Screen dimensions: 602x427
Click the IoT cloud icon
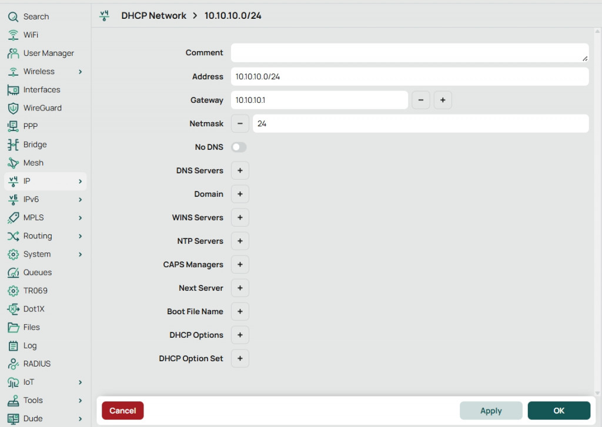pyautogui.click(x=13, y=382)
